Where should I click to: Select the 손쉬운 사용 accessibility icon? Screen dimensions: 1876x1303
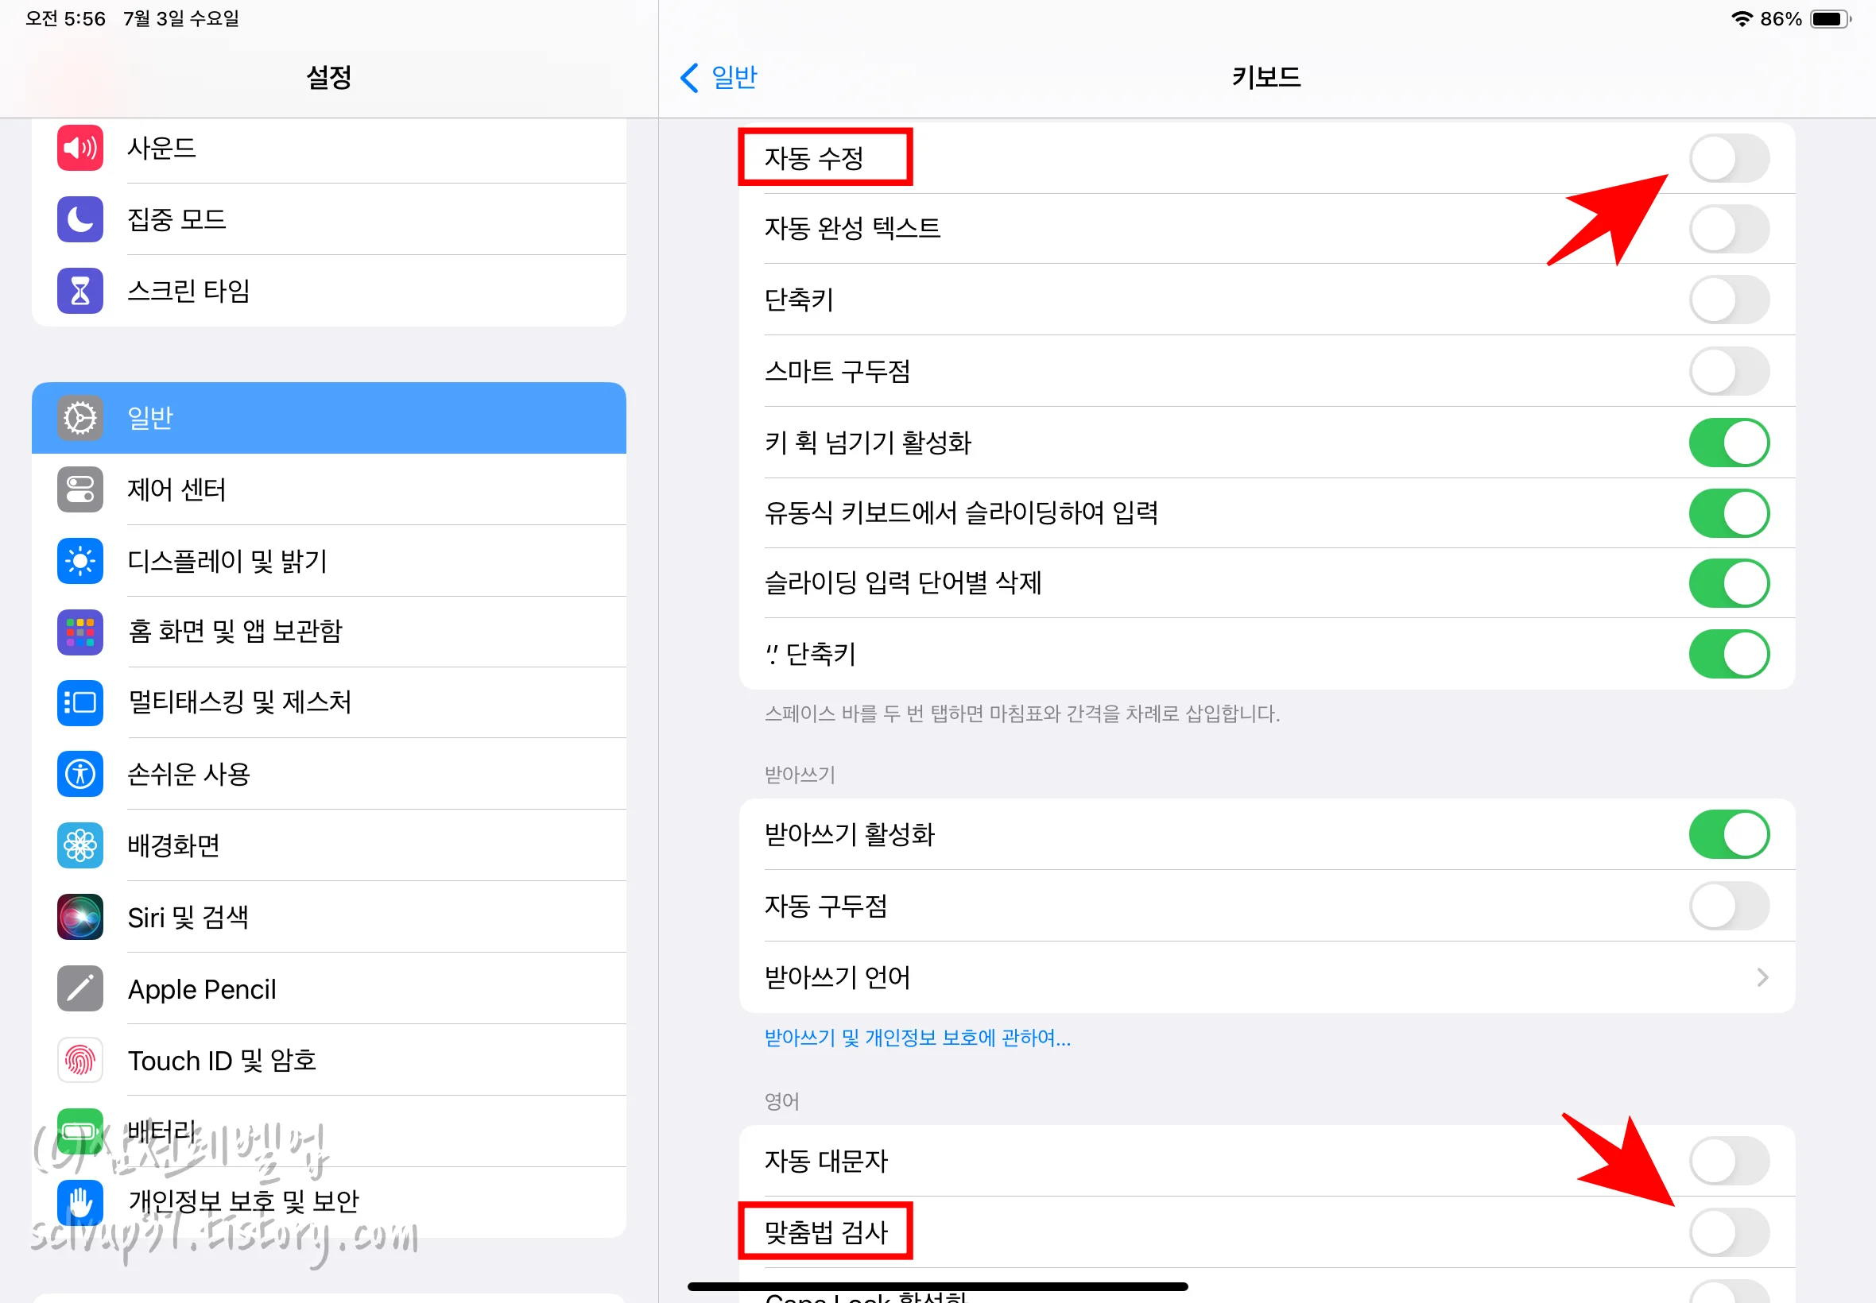tap(79, 774)
